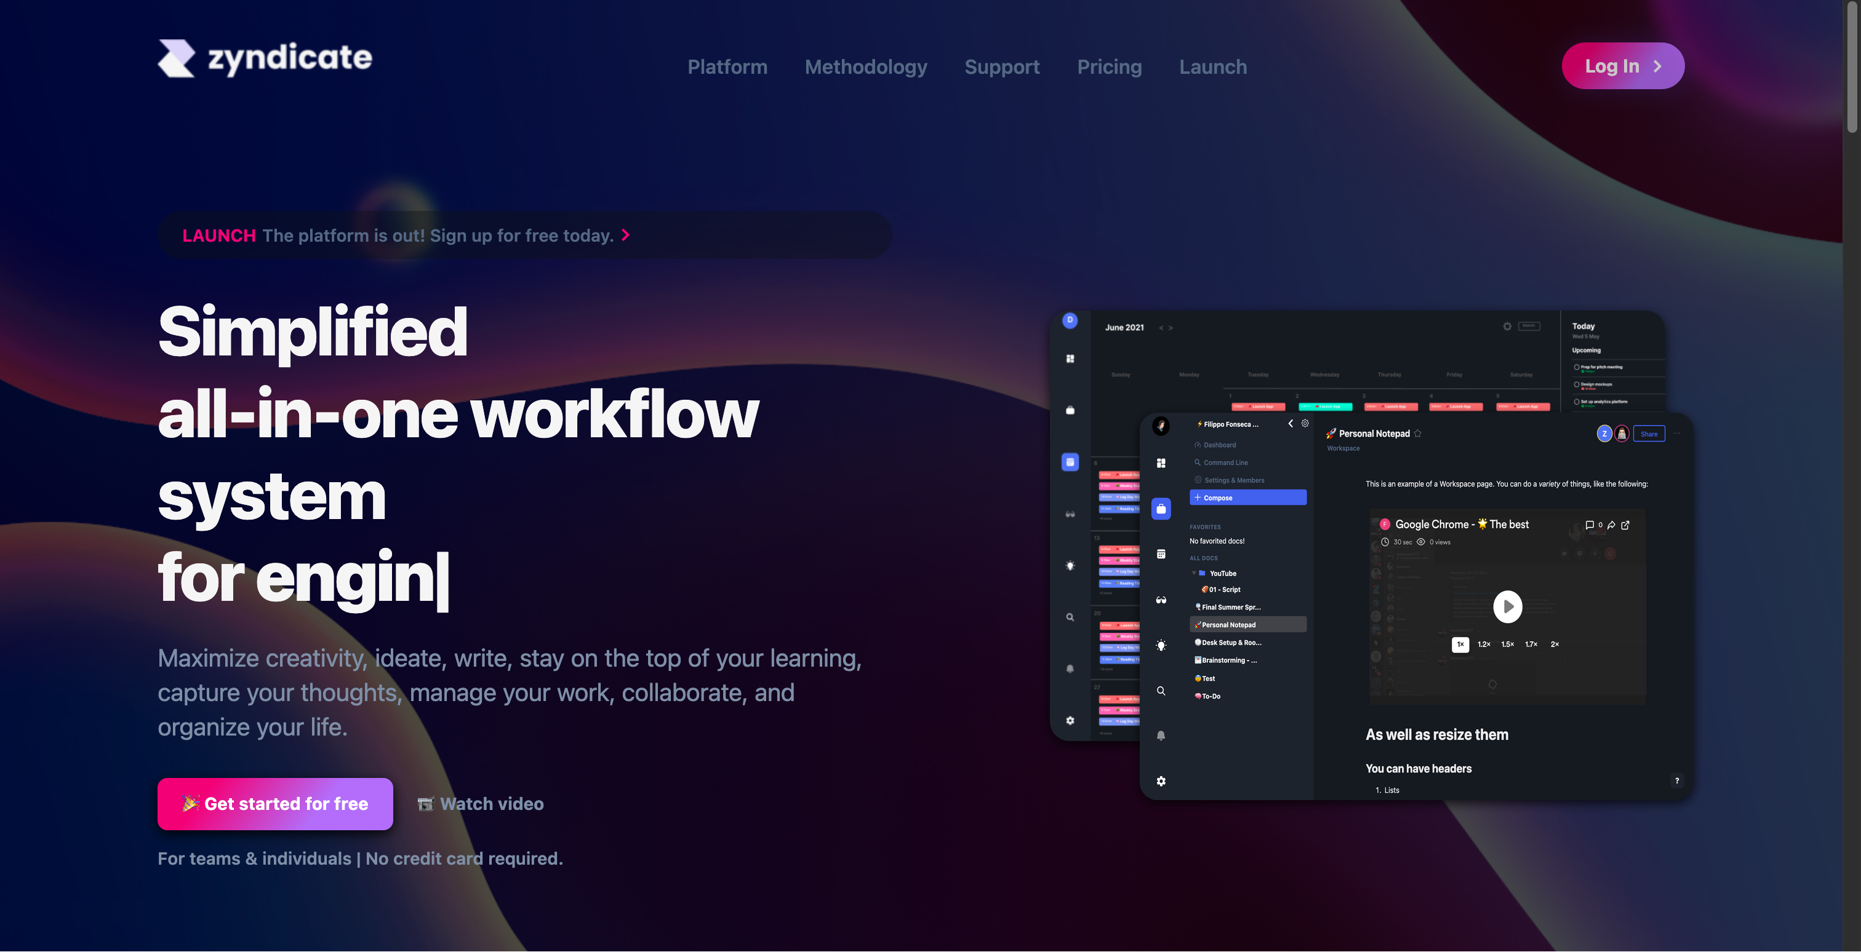Play the Google Chrome video
Image resolution: width=1861 pixels, height=952 pixels.
[x=1507, y=606]
